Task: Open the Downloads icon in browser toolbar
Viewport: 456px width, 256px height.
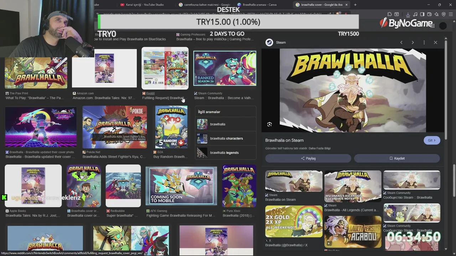Action: click(x=408, y=14)
